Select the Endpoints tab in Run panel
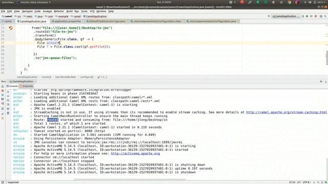Image resolution: width=328 pixels, height=184 pixels. 26,86
